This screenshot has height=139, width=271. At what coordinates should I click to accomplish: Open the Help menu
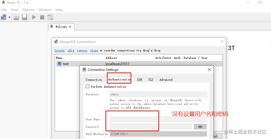click(59, 10)
